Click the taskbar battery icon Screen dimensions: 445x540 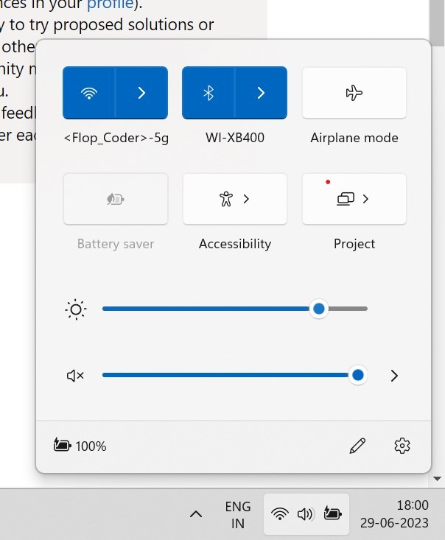pyautogui.click(x=332, y=514)
